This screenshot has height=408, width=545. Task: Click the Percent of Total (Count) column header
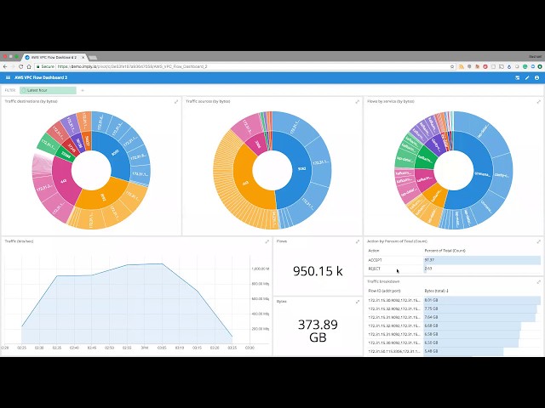tap(445, 251)
